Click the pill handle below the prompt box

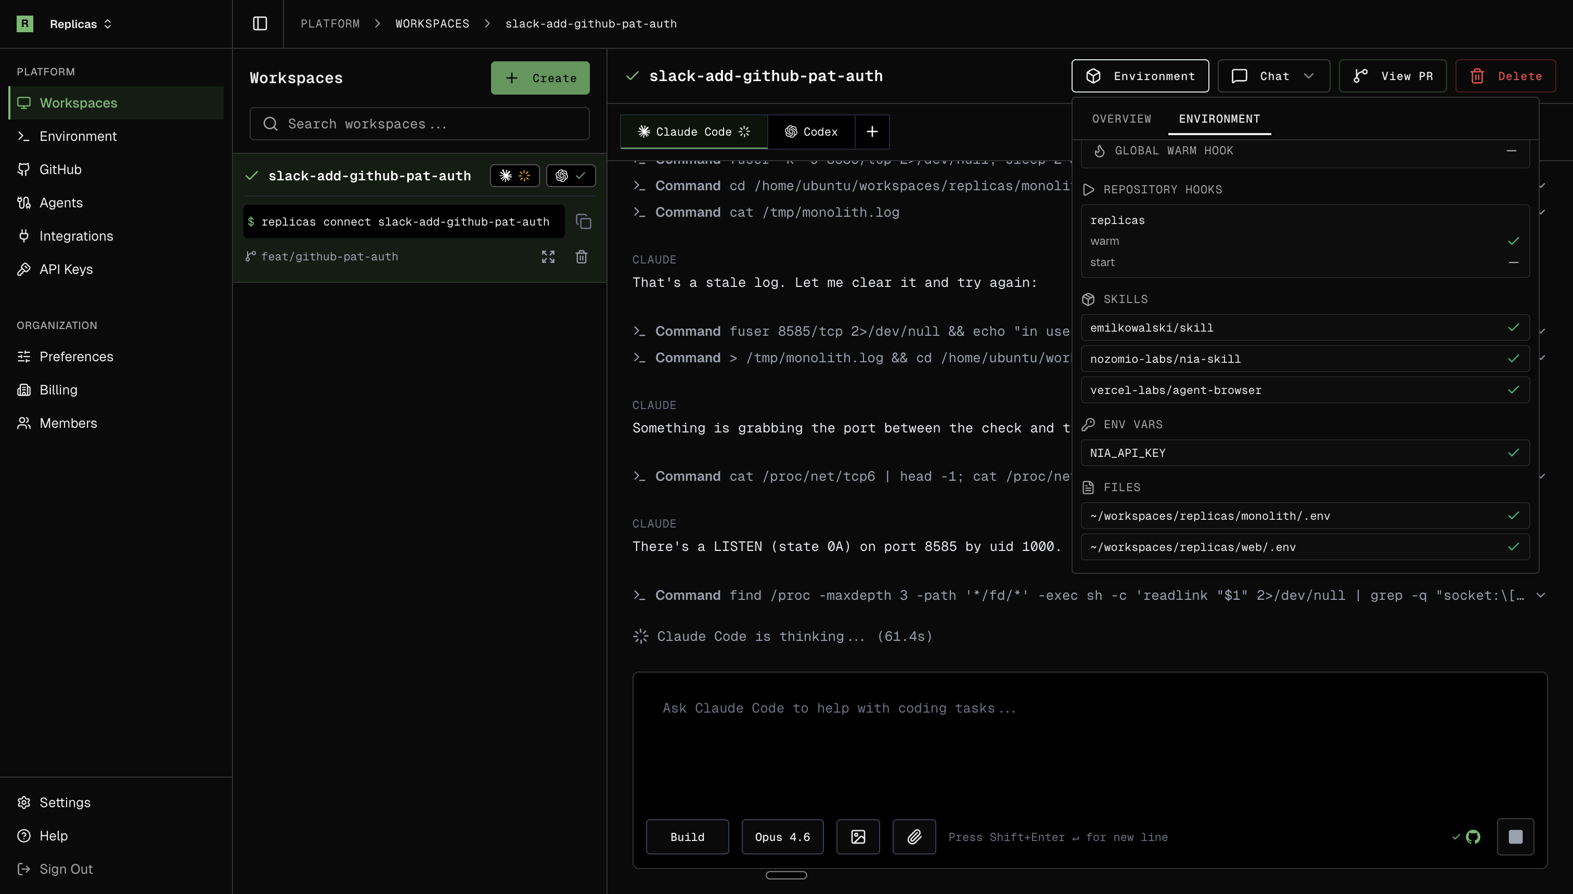point(786,875)
